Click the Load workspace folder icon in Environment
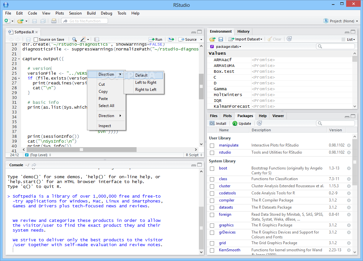This screenshot has height=261, width=363. point(212,39)
